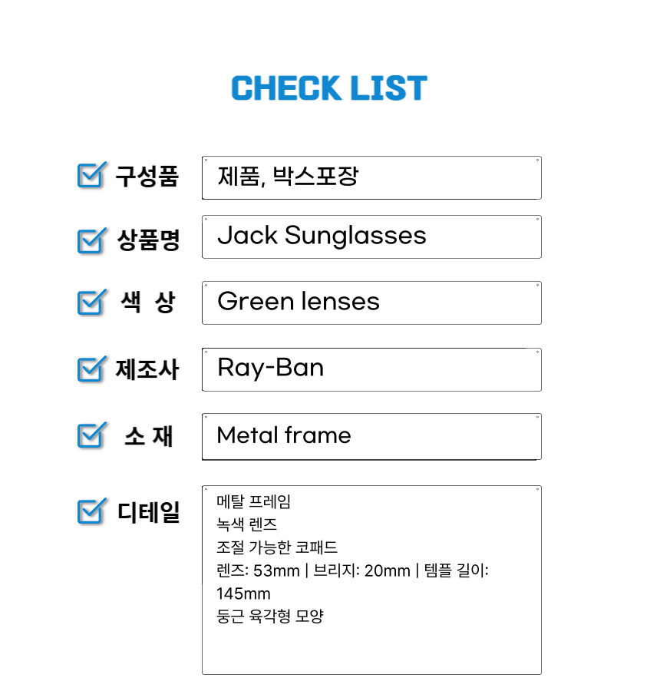Click inside the 디테일 description text area

pos(371,580)
